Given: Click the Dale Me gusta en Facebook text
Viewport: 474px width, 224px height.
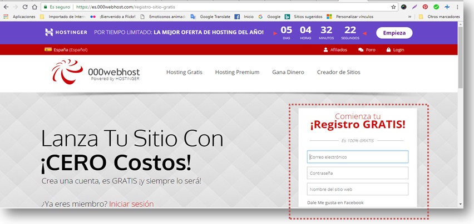Looking at the screenshot, I should (335, 202).
